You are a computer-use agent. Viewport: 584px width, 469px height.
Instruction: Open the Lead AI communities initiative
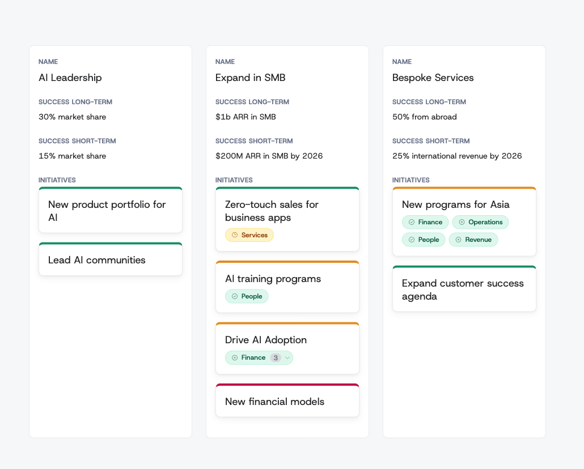[111, 259]
